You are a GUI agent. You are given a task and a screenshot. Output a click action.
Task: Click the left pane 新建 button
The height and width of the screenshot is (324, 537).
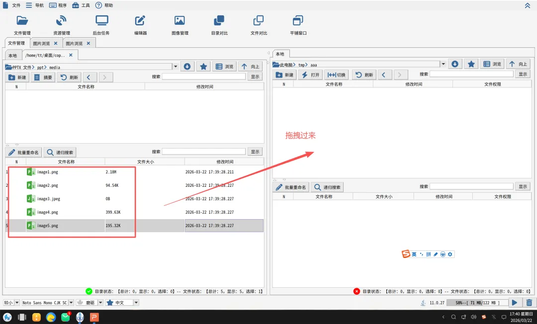tap(17, 78)
